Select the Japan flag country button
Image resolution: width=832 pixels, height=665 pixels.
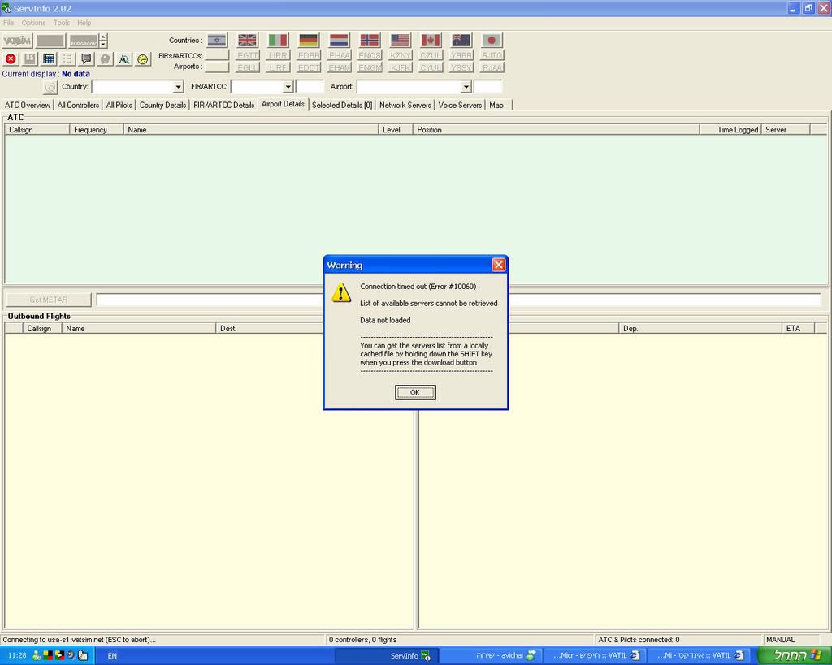click(492, 41)
